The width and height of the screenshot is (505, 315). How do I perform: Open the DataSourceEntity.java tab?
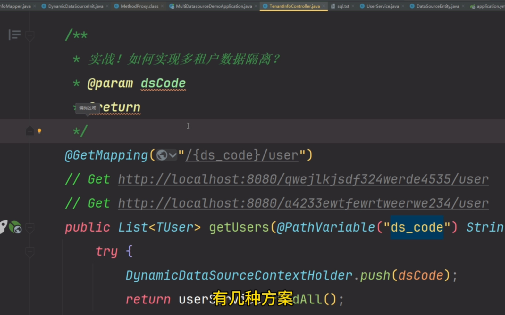pos(438,6)
